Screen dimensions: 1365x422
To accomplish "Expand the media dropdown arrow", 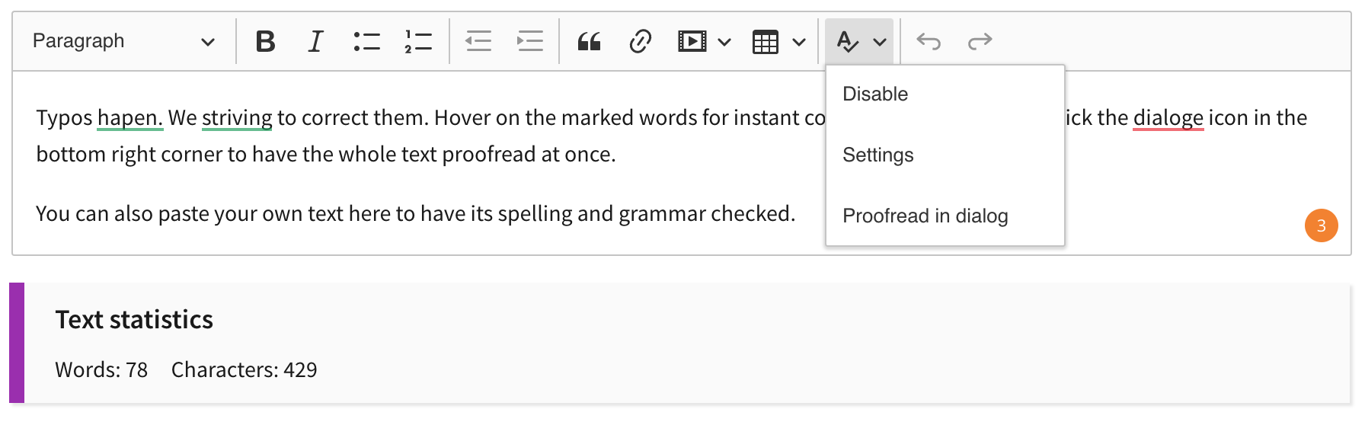I will pyautogui.click(x=724, y=42).
